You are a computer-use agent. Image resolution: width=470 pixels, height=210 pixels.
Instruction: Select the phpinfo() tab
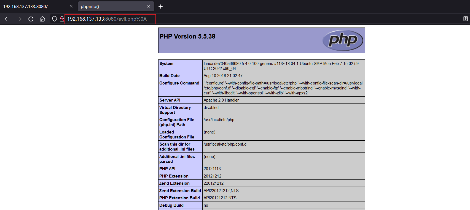(116, 6)
